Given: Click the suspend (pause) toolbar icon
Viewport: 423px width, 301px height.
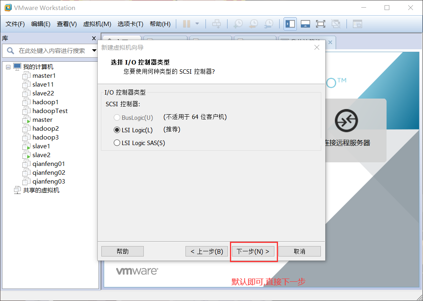Looking at the screenshot, I should (186, 24).
